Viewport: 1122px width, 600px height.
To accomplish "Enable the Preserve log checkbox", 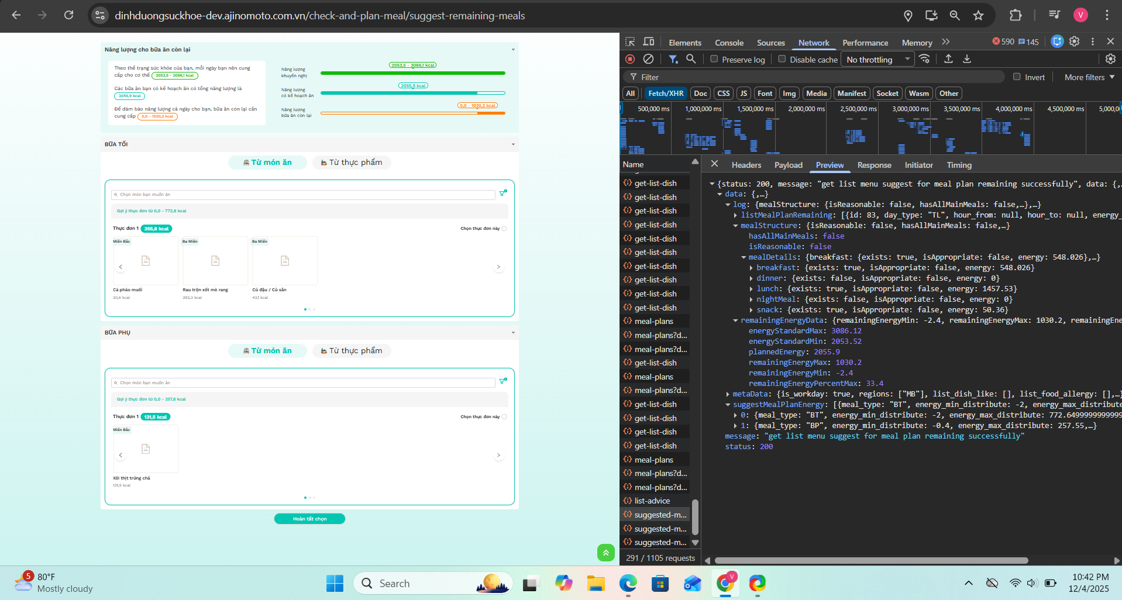I will (x=714, y=59).
